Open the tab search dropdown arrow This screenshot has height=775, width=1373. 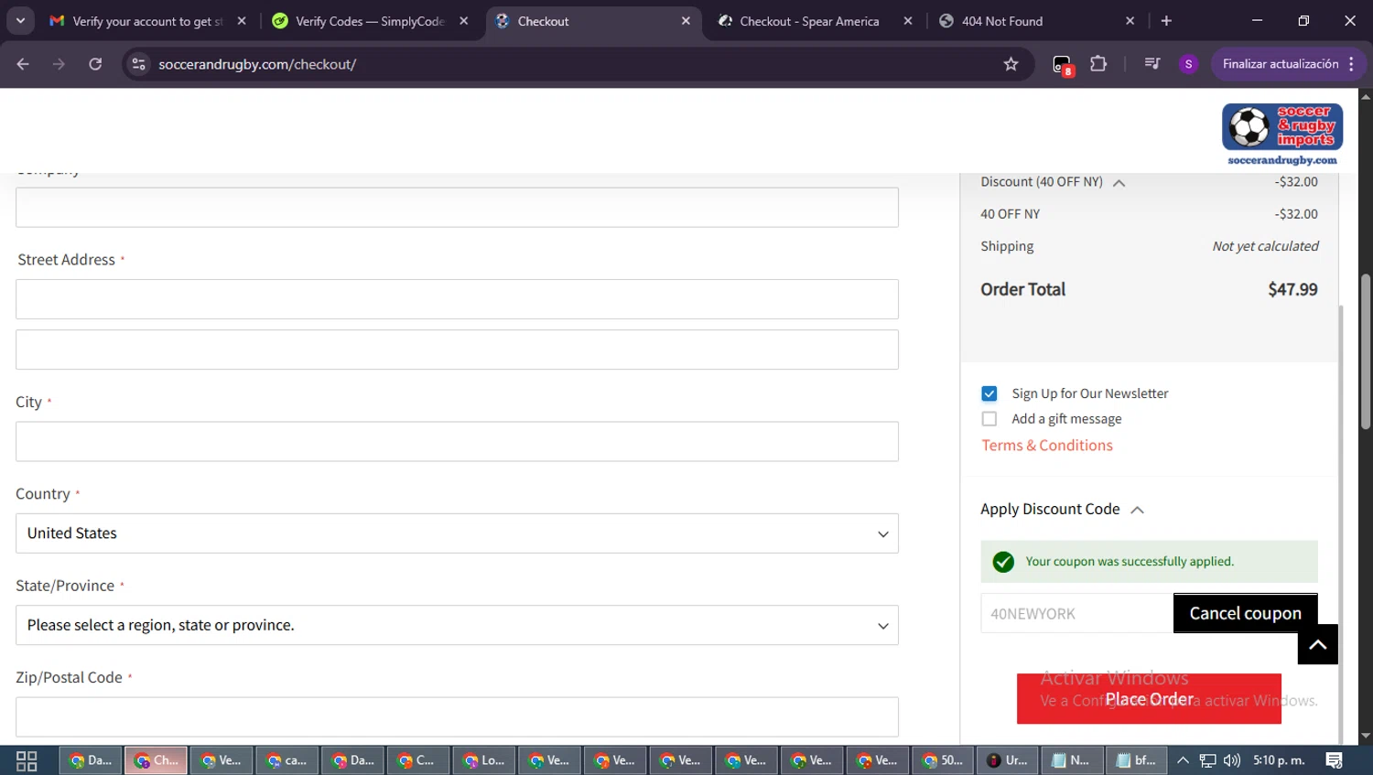[20, 21]
